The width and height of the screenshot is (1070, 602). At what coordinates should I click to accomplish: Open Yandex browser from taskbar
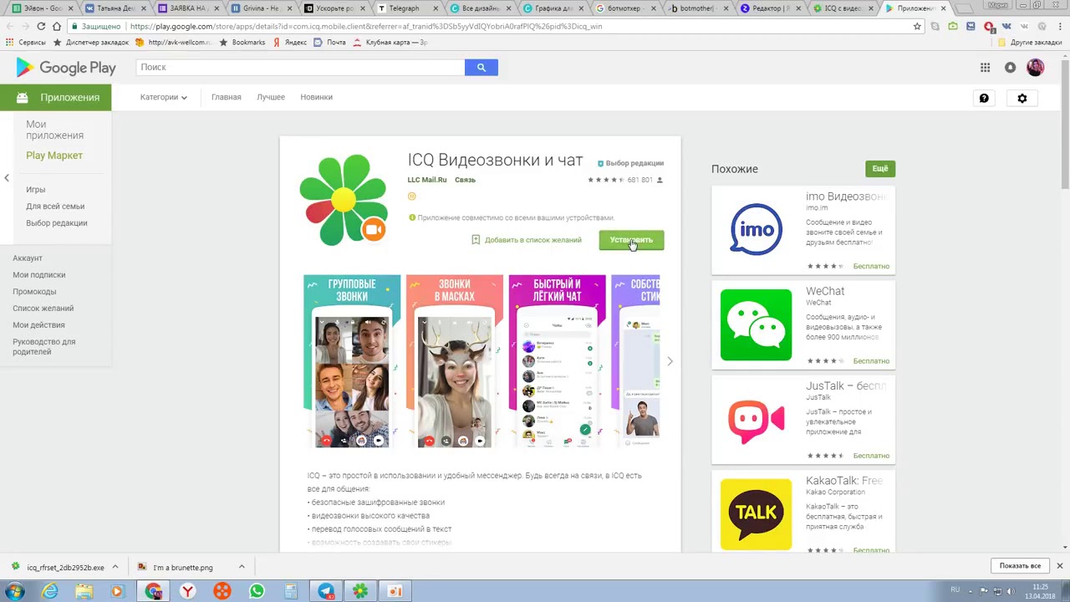[x=188, y=591]
